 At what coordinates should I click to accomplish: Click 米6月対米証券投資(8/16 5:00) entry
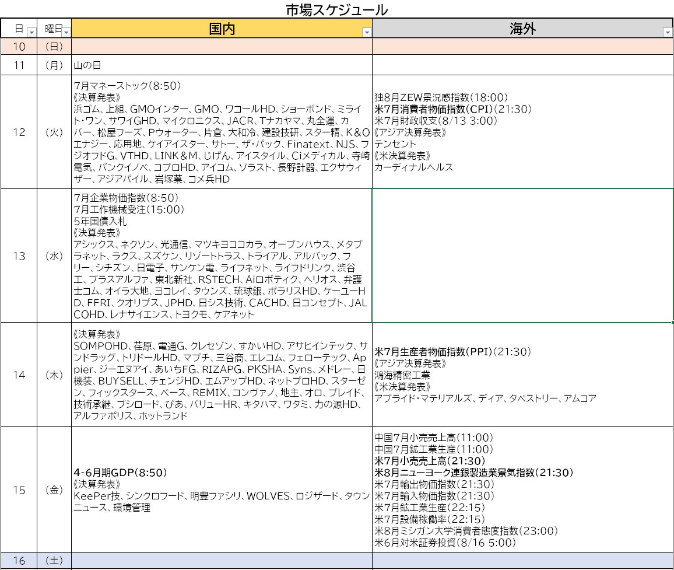click(445, 543)
